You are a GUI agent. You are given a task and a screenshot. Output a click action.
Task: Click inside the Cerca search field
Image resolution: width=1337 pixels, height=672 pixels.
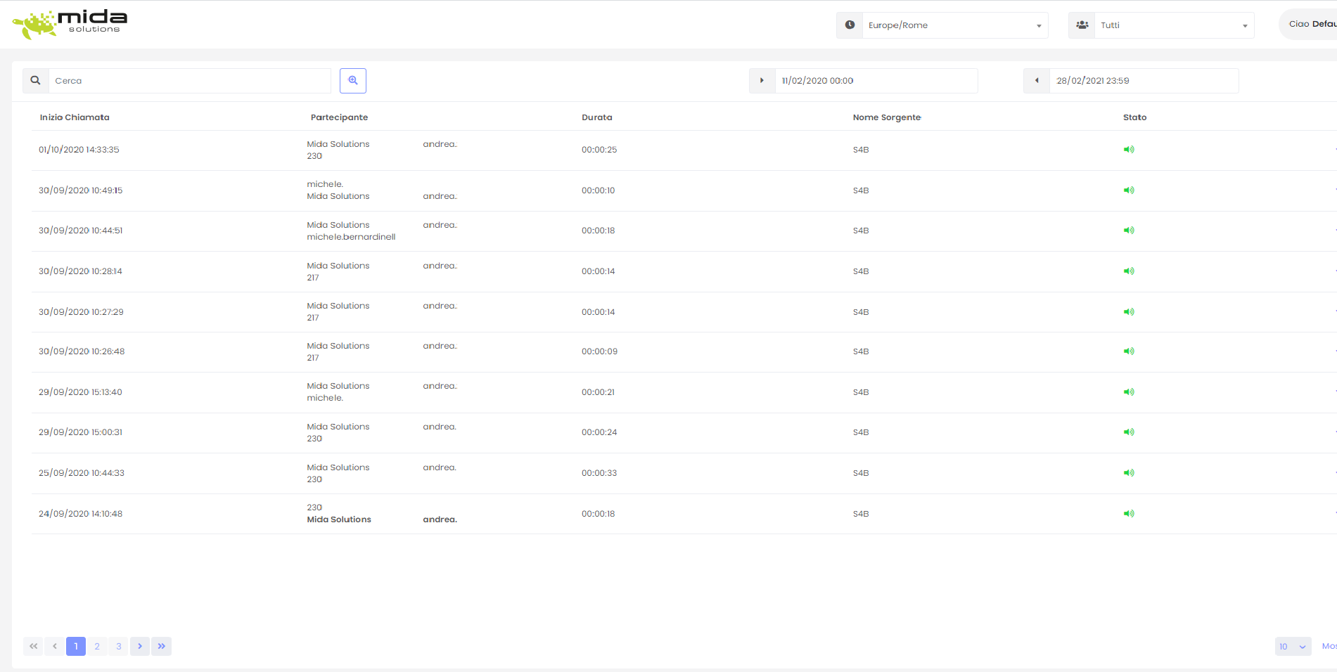pyautogui.click(x=190, y=80)
